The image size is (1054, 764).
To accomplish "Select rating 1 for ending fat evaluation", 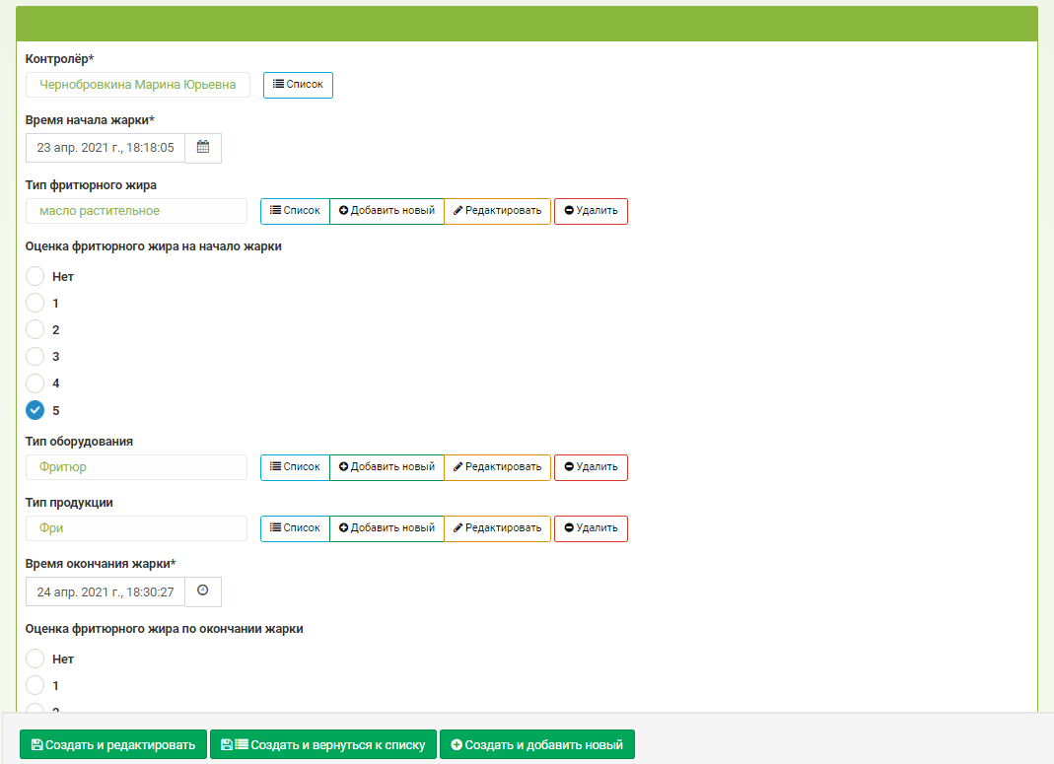I will pos(35,685).
